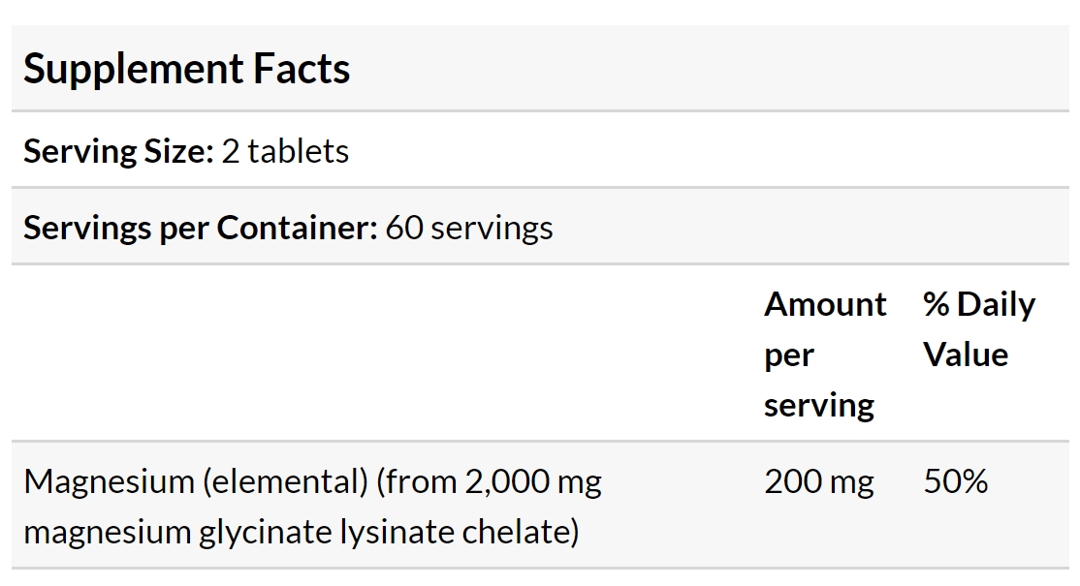
Task: Click the 50% daily value cell
Action: [955, 480]
